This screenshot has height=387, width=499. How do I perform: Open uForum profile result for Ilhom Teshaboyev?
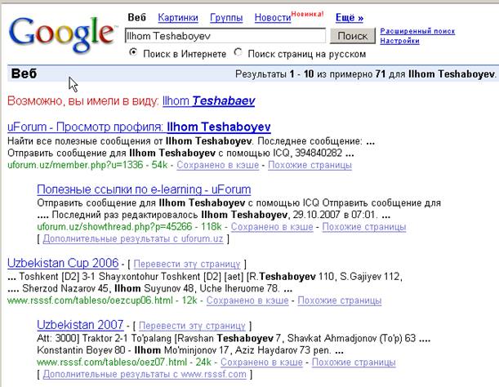point(139,127)
